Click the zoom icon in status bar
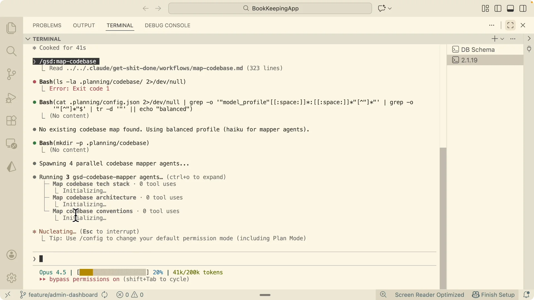The height and width of the screenshot is (300, 534). pyautogui.click(x=383, y=295)
